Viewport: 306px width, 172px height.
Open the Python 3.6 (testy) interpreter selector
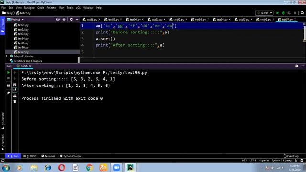(282, 161)
